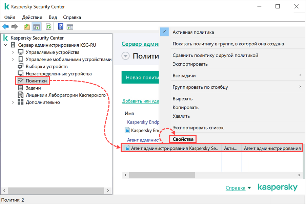The height and width of the screenshot is (204, 306).
Task: Click the list icon beside Задачи
Action: point(20,88)
